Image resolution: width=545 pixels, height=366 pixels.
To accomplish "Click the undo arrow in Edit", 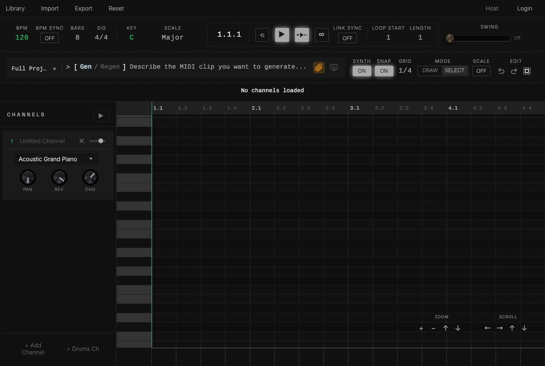I will (501, 71).
